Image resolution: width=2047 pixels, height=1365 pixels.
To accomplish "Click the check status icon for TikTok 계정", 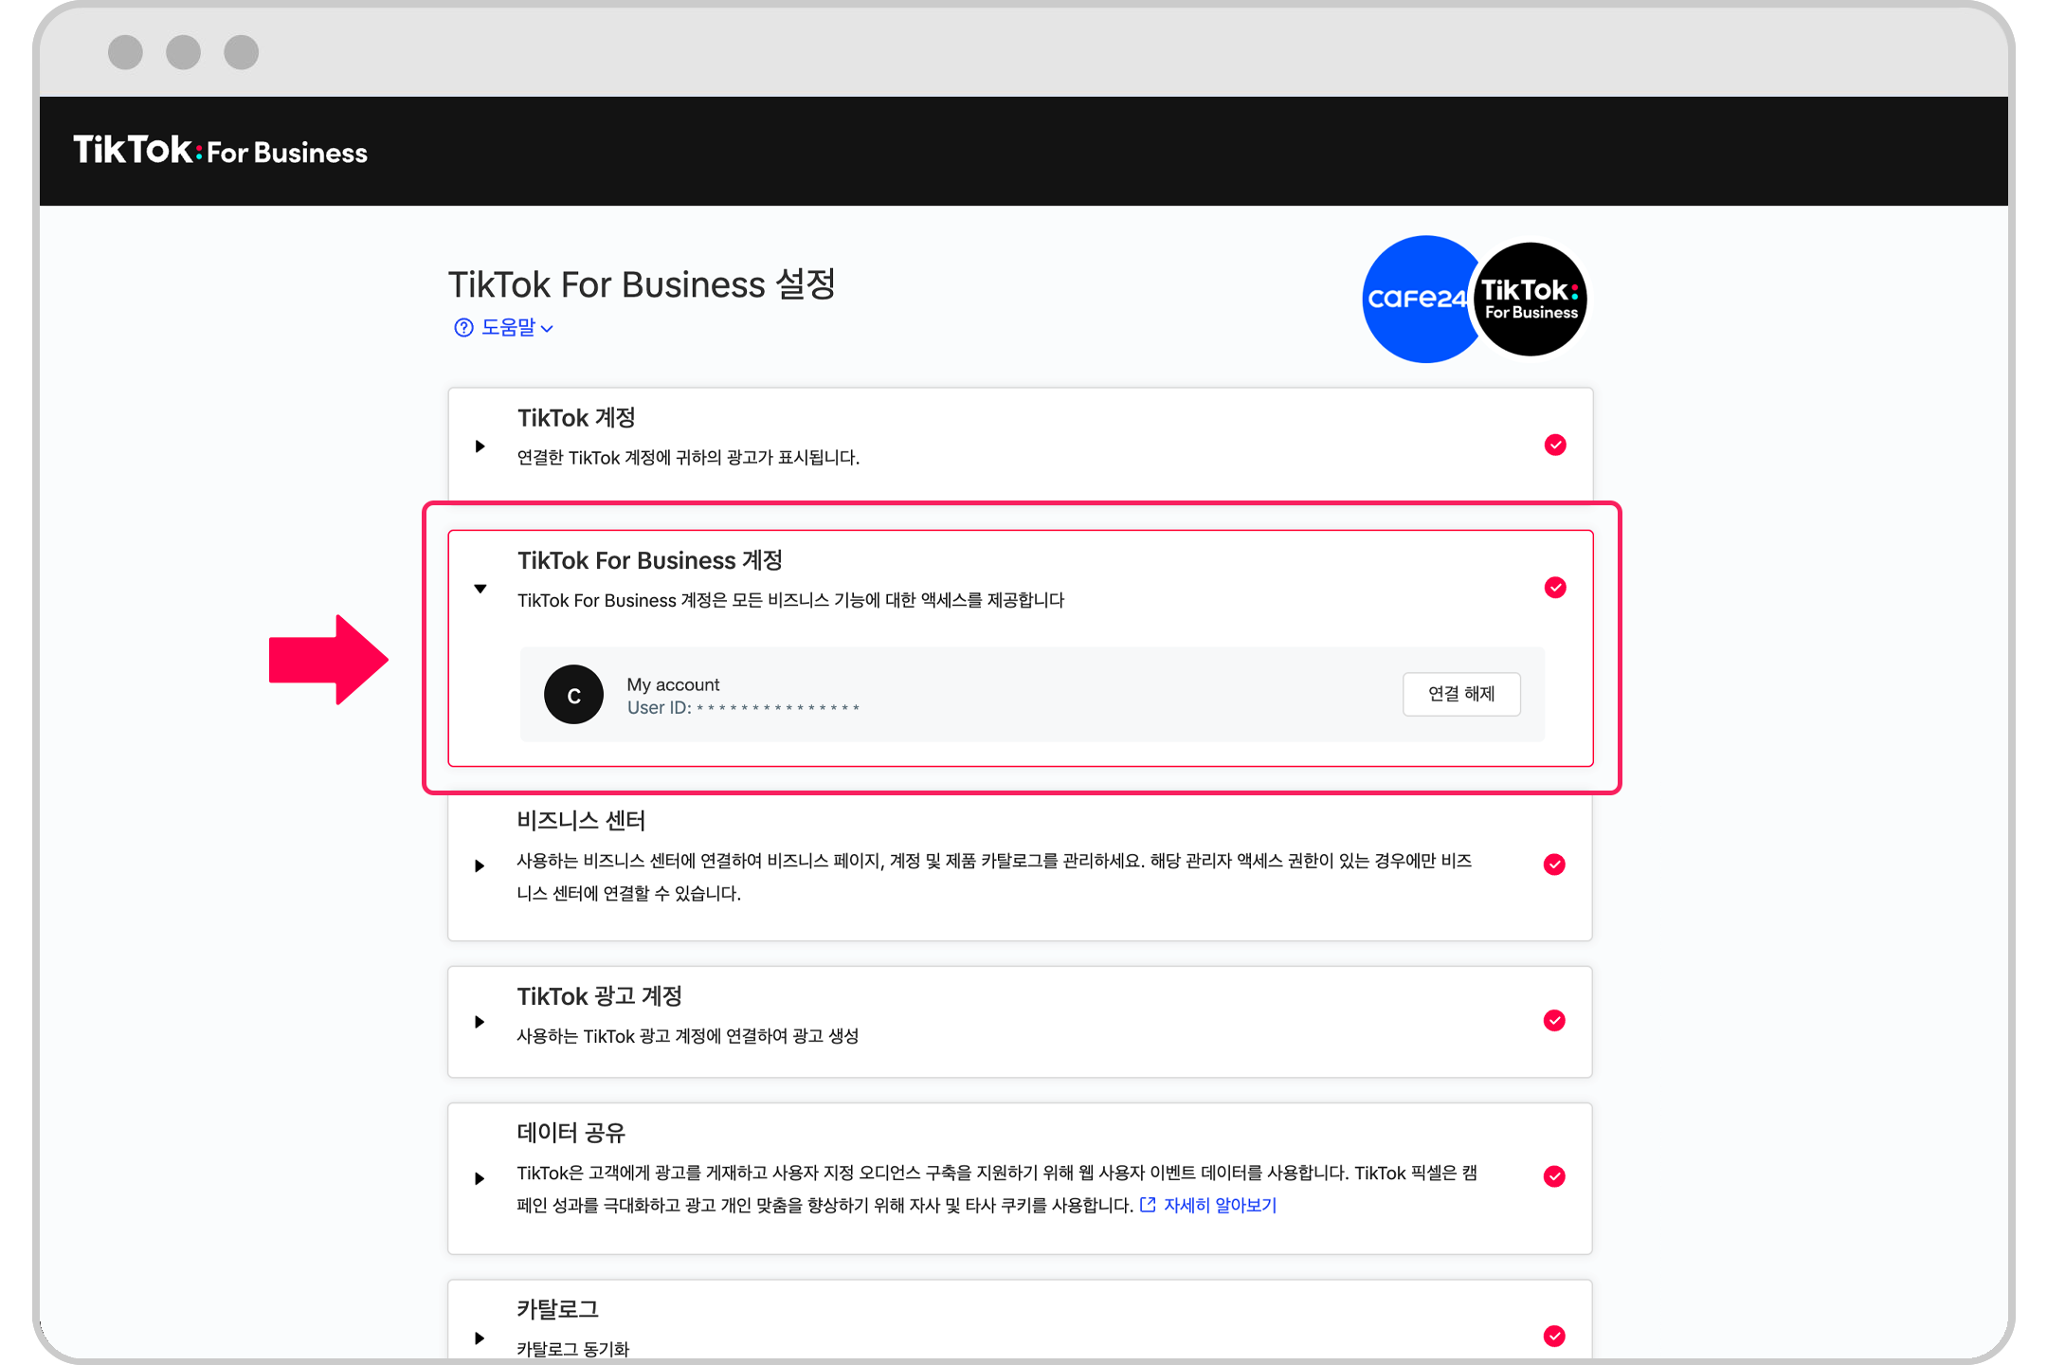I will point(1555,445).
